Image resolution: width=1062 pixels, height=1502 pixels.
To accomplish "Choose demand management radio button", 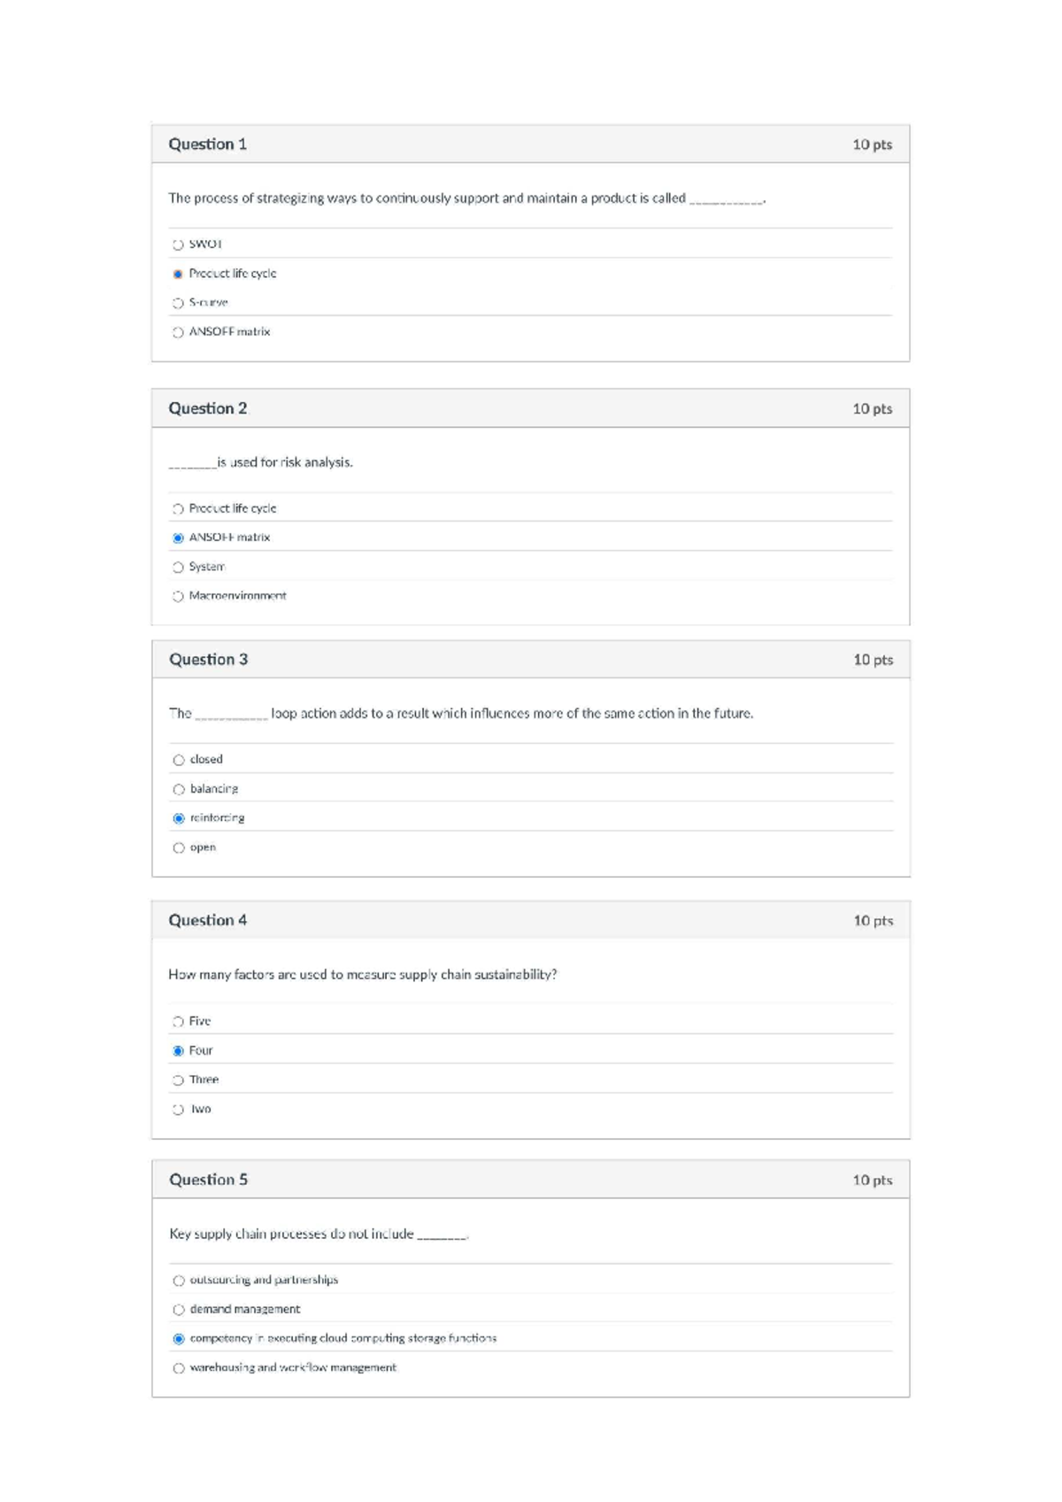I will 179,1310.
